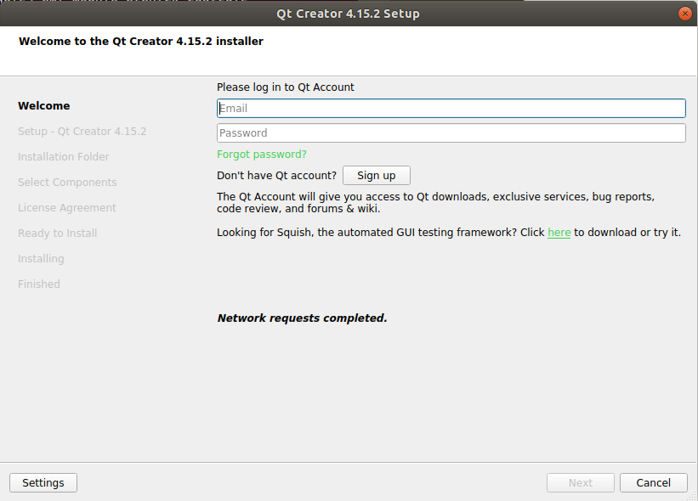Select the Welcome step in sidebar
698x501 pixels.
point(44,106)
